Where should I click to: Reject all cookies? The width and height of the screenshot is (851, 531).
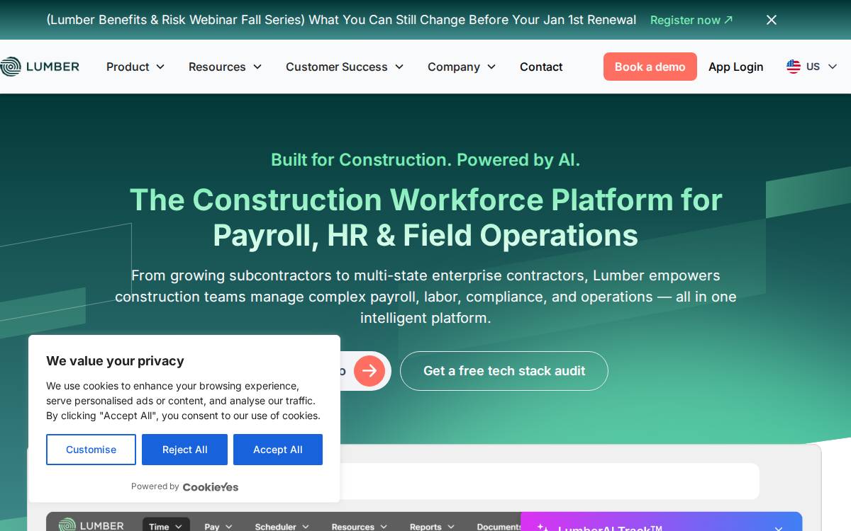[x=184, y=450]
